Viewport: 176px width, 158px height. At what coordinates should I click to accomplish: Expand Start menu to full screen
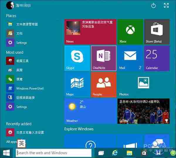[166, 6]
